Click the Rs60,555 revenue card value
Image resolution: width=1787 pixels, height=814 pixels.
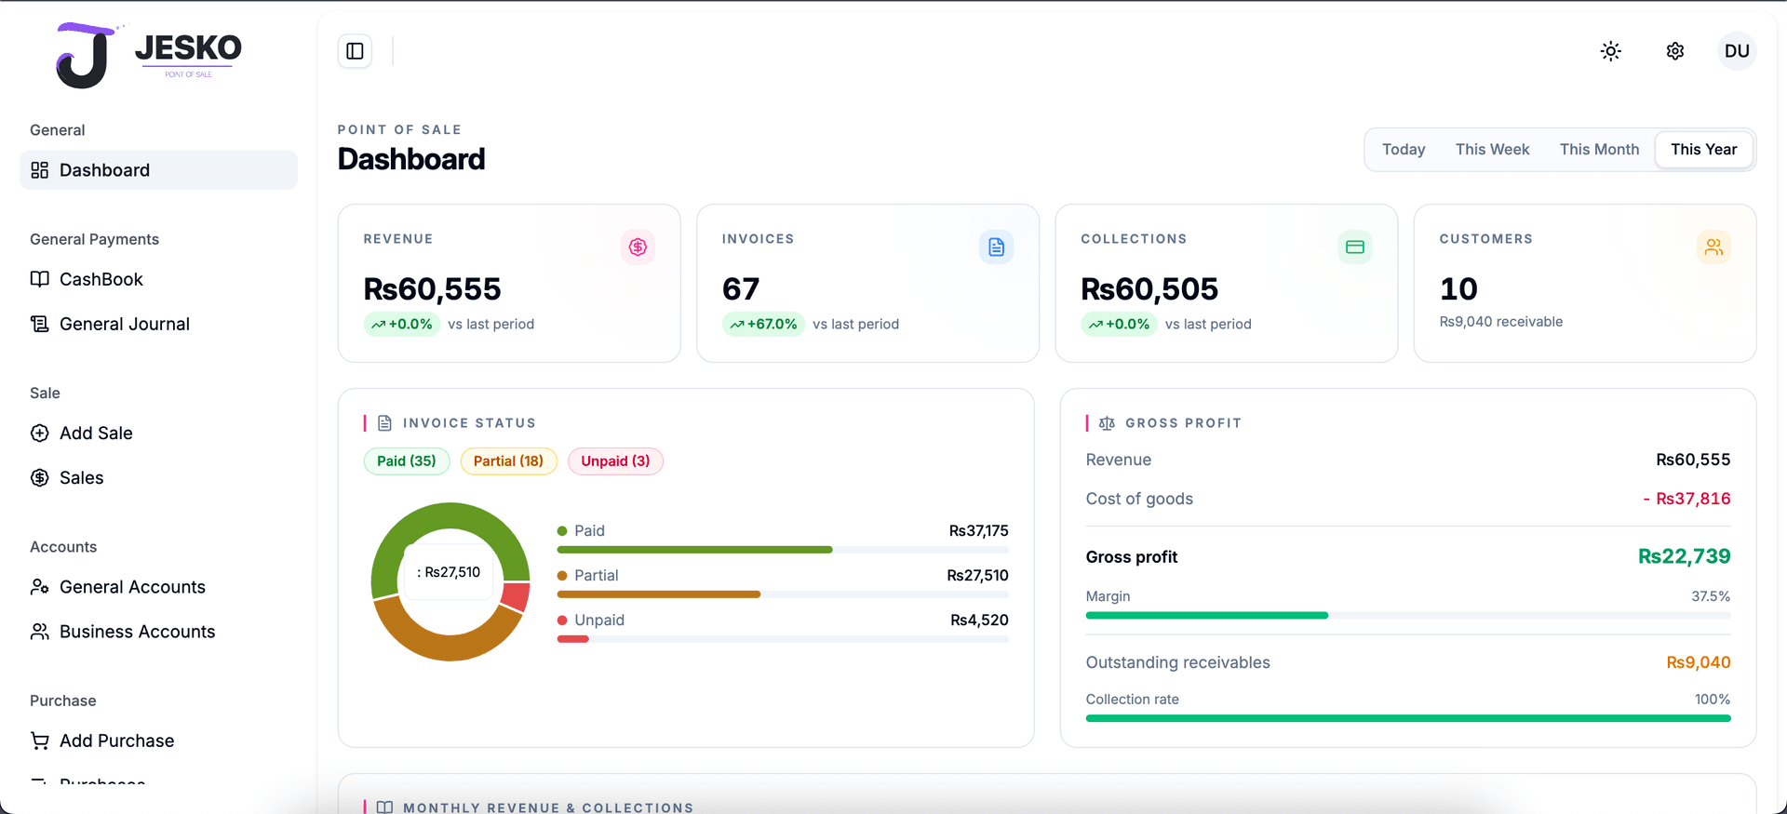tap(432, 289)
